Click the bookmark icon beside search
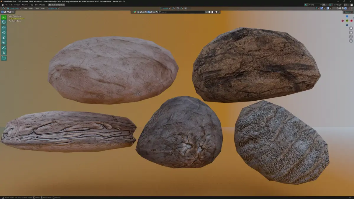 209,12
